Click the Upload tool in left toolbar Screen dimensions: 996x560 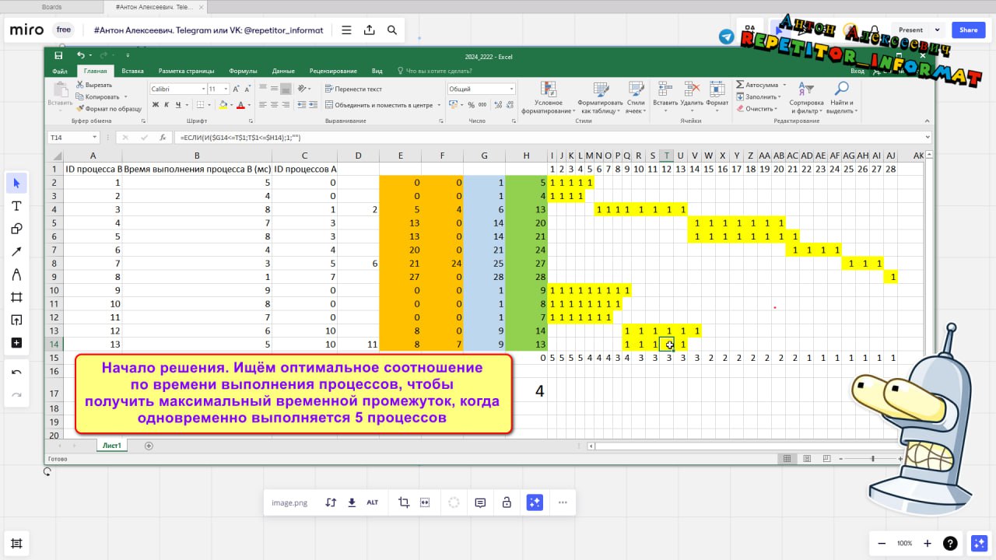point(16,320)
